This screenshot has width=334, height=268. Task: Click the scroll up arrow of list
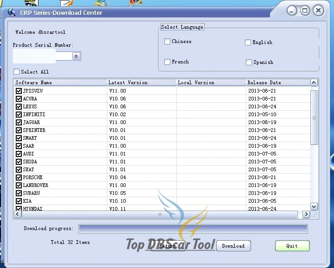(314, 82)
